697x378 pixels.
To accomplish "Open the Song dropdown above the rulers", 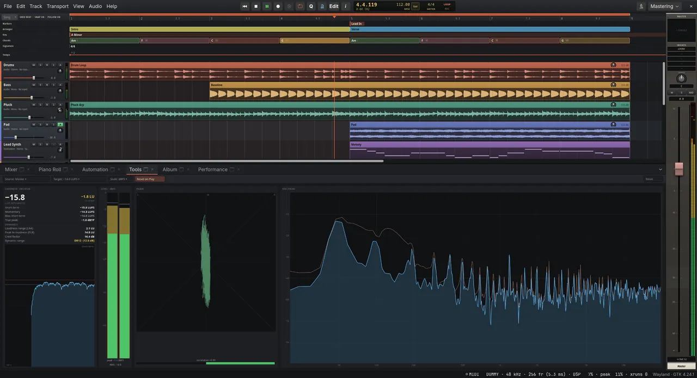I will [9, 17].
